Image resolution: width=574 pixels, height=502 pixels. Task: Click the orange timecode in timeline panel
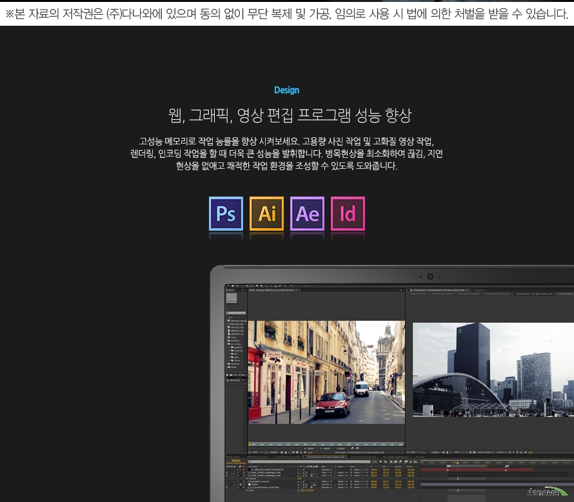click(236, 461)
